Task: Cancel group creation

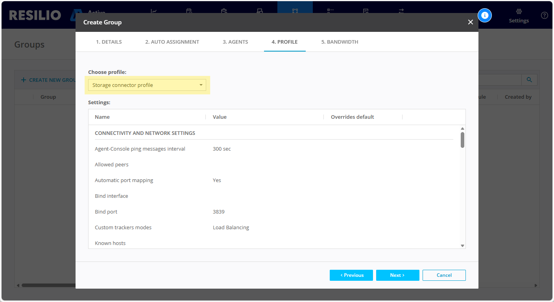Action: 444,275
